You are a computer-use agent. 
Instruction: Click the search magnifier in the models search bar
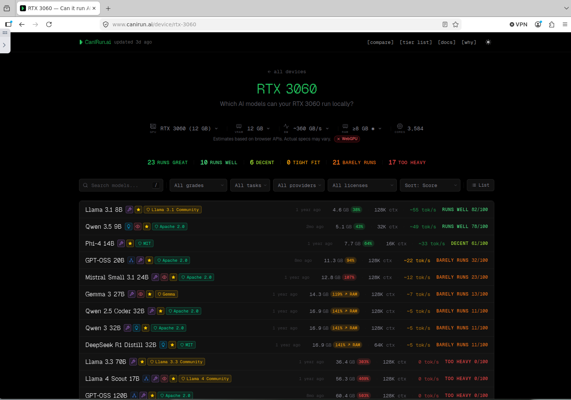click(86, 185)
